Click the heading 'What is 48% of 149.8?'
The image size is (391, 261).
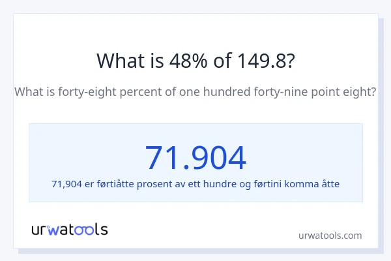click(x=195, y=61)
